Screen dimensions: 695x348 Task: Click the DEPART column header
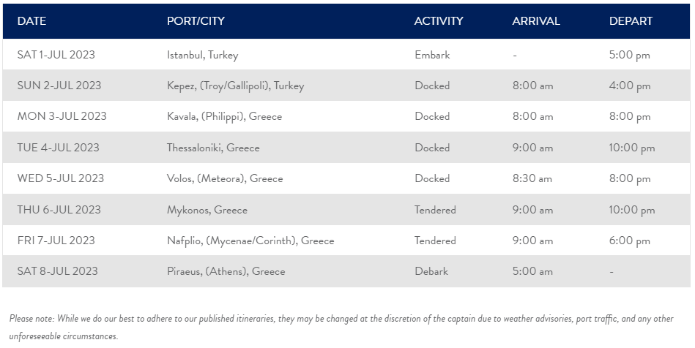(x=631, y=20)
